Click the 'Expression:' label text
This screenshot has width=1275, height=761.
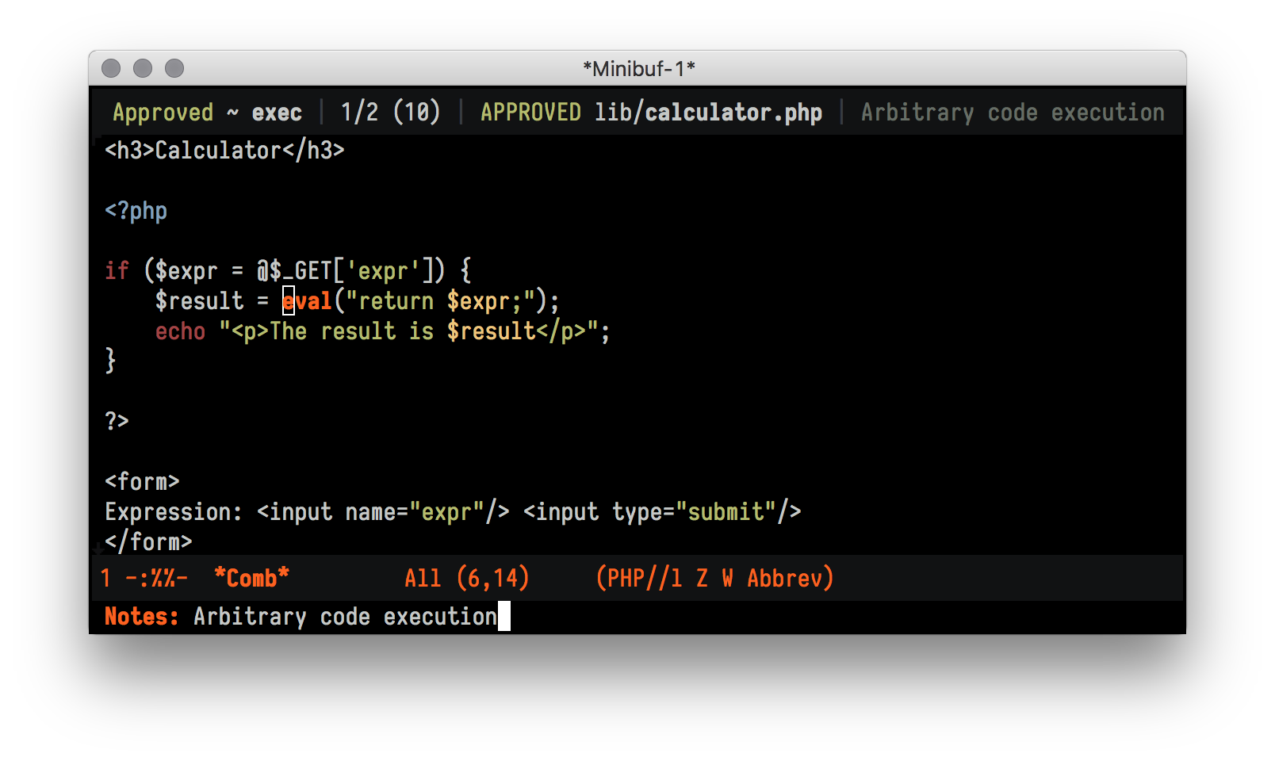174,512
